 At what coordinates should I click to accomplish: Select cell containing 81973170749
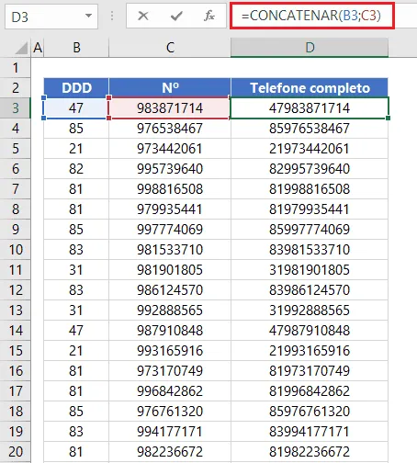(310, 371)
